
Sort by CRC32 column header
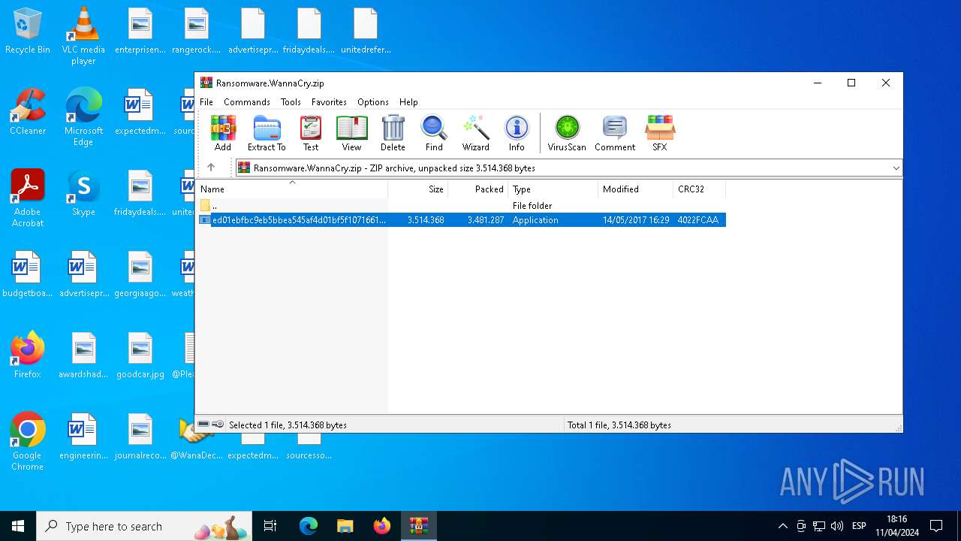[699, 189]
